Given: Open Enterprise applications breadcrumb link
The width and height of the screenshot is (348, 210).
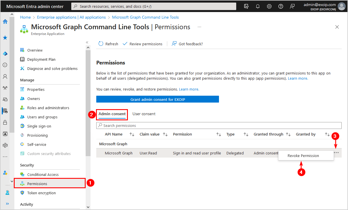Looking at the screenshot, I should pyautogui.click(x=71, y=17).
